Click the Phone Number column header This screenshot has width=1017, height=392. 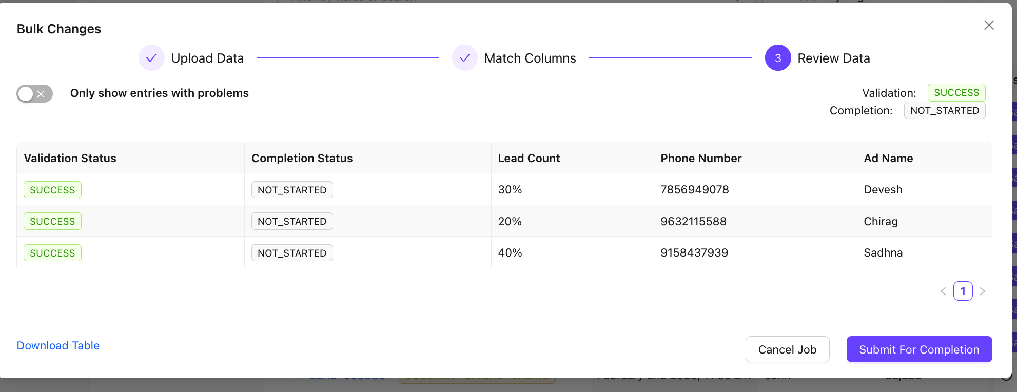coord(701,158)
